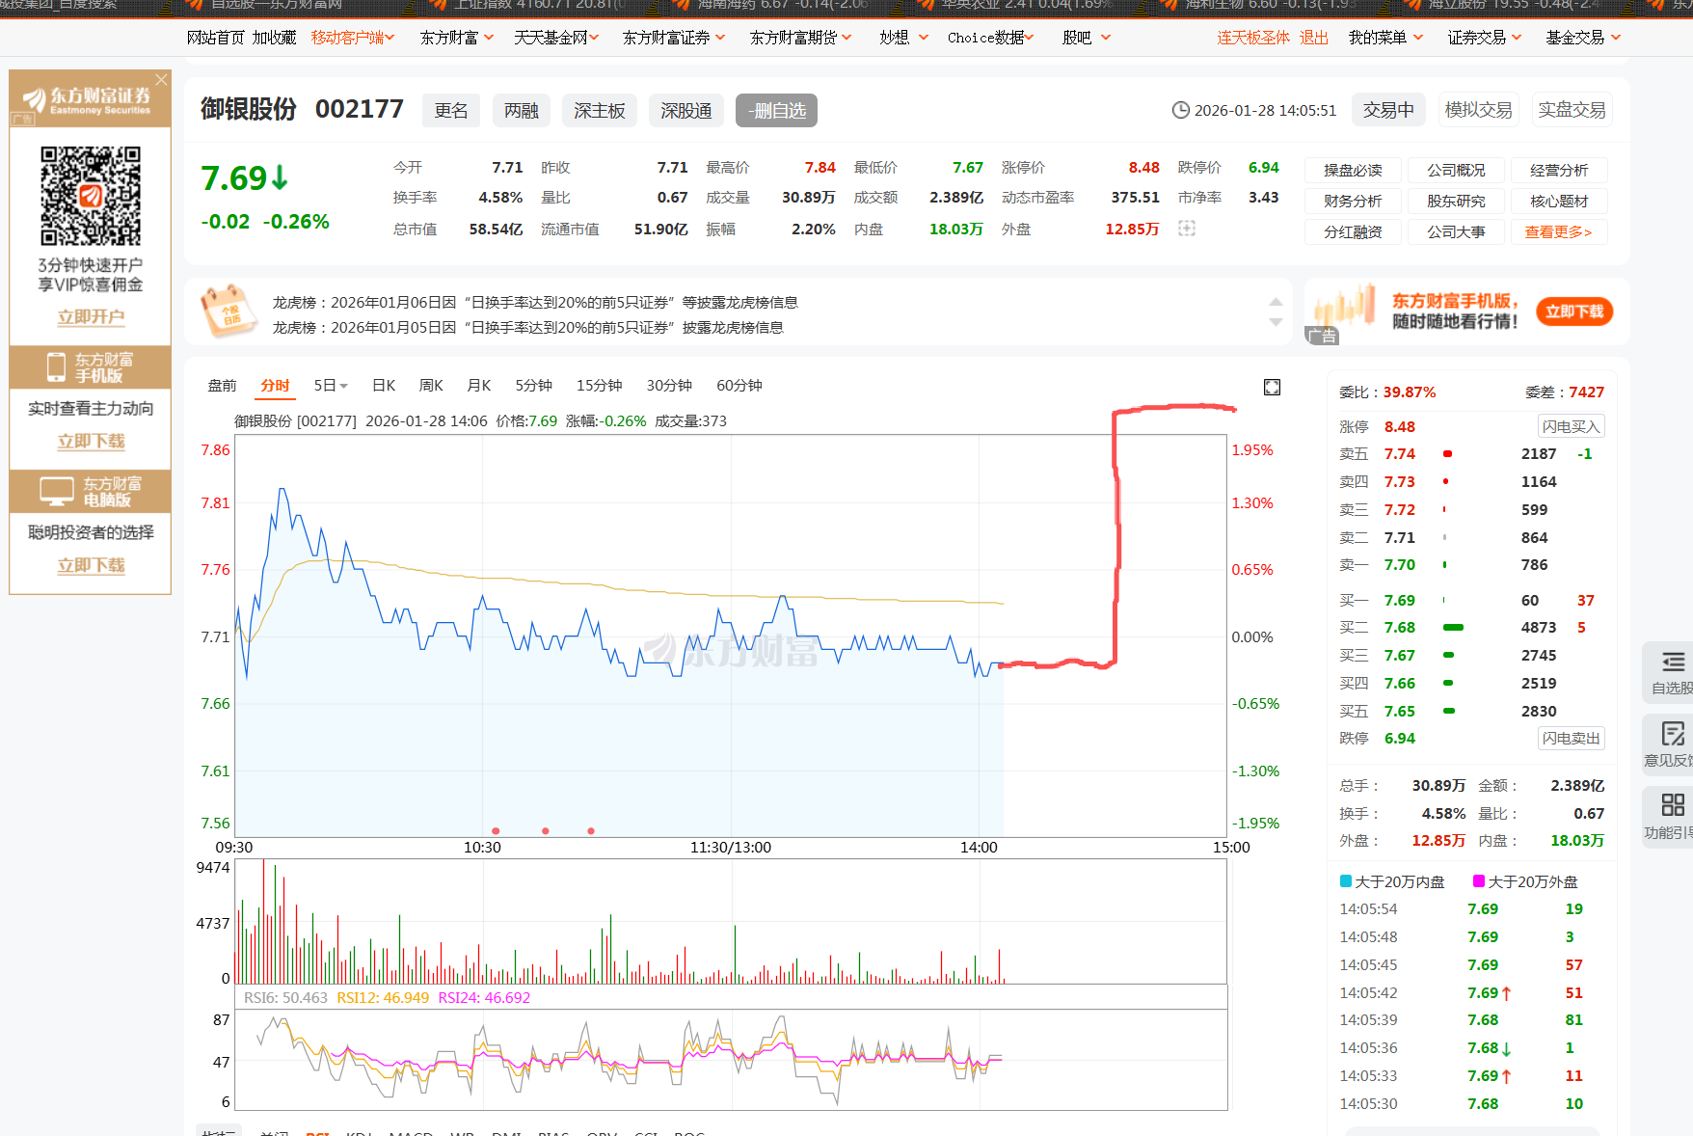Click the 闪电卖出 button
Viewport: 1693px width, 1136px height.
point(1571,739)
